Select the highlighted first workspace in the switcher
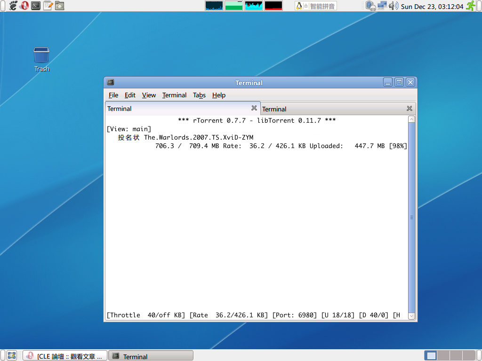The image size is (482, 361). [430, 355]
